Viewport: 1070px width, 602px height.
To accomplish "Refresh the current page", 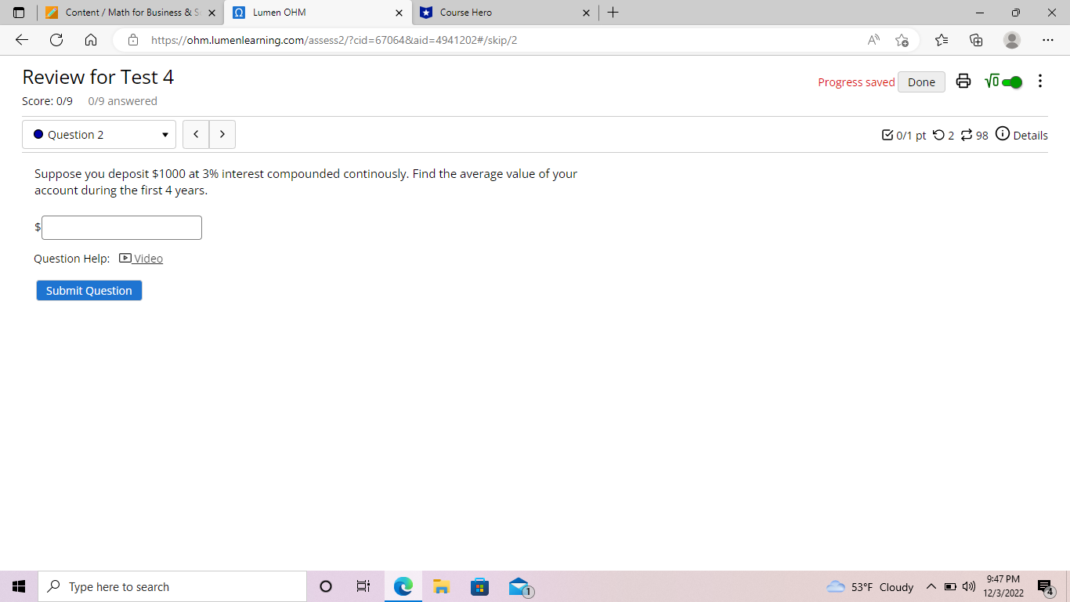I will 56,40.
